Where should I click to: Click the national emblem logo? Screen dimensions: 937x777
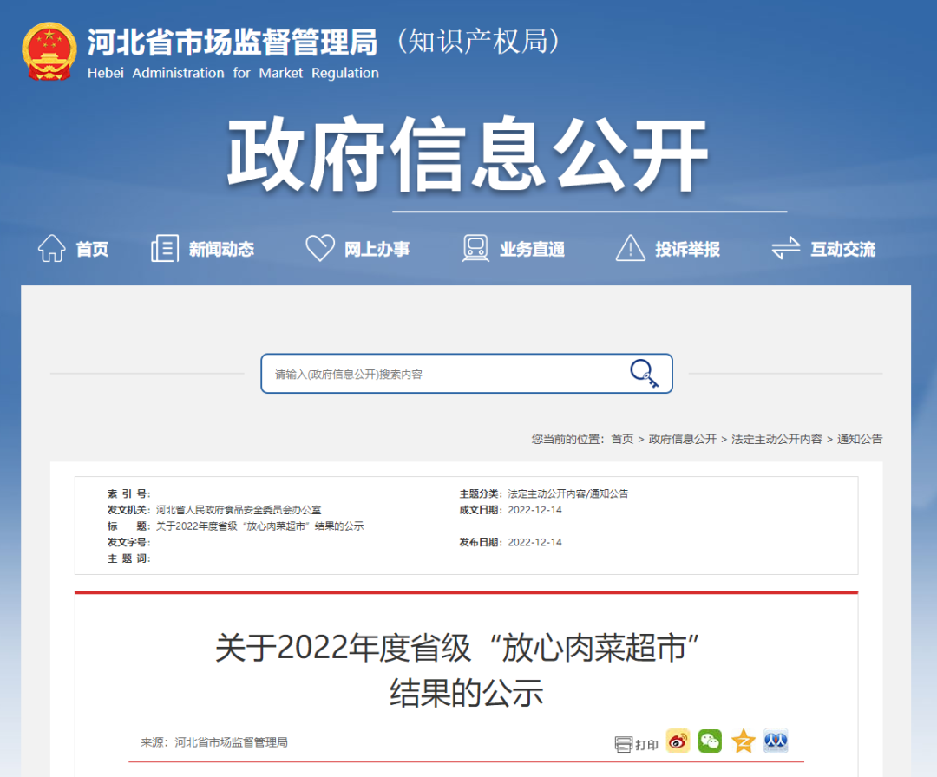click(49, 51)
